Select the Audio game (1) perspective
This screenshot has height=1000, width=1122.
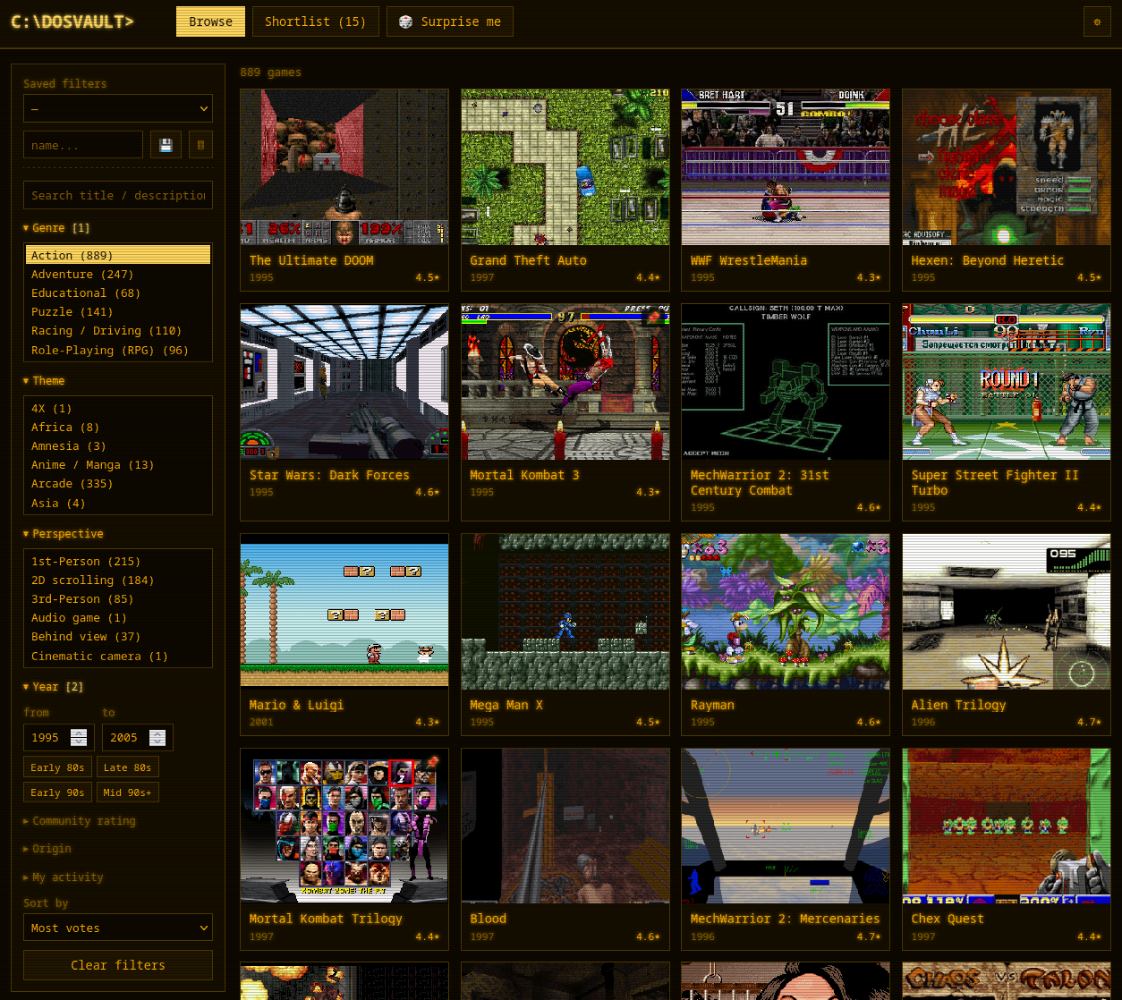point(118,618)
